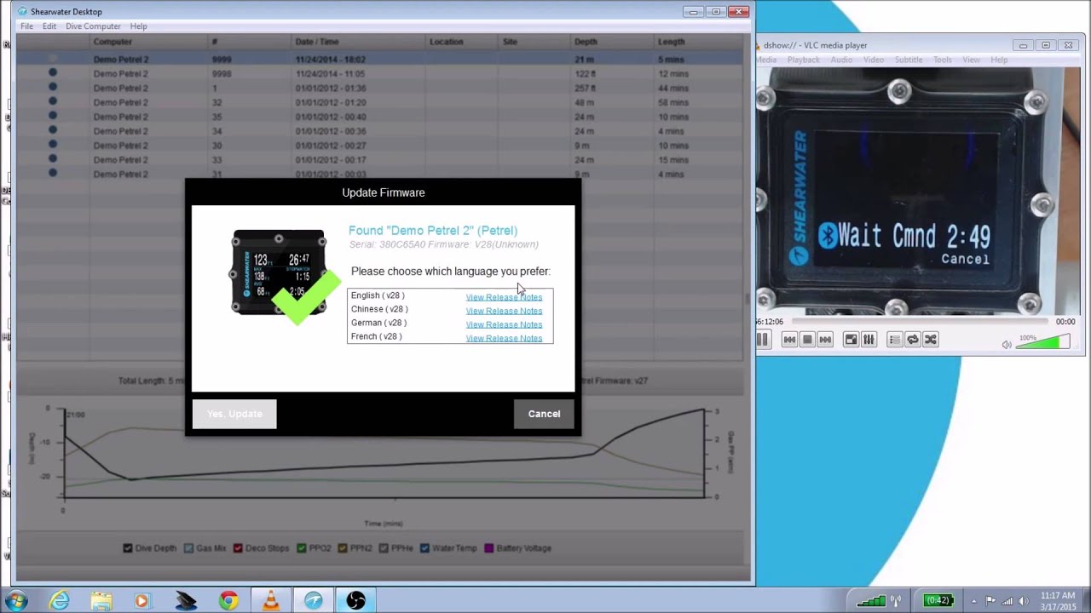1091x613 pixels.
Task: Toggle PPN2 graph checkbox
Action: pyautogui.click(x=342, y=548)
